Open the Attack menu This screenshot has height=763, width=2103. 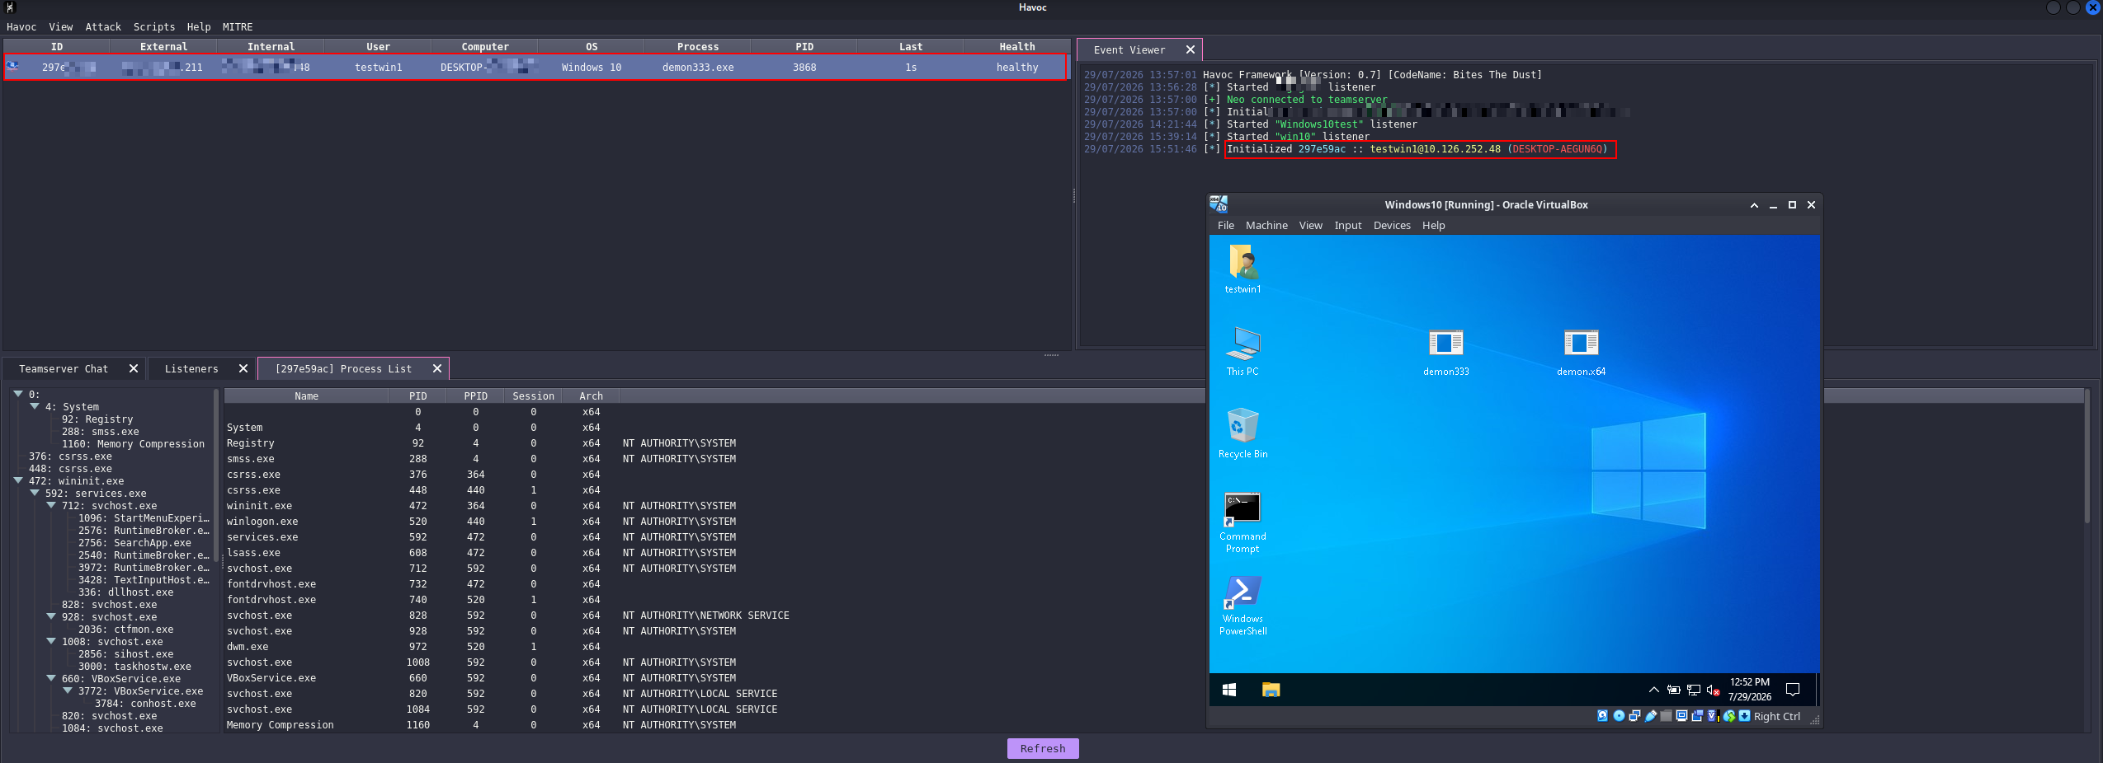click(x=103, y=27)
